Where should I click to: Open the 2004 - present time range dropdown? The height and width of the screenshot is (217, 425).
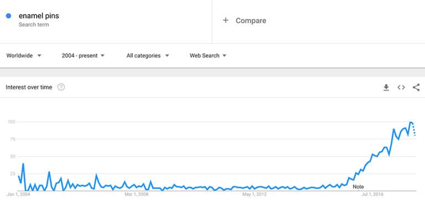click(83, 55)
